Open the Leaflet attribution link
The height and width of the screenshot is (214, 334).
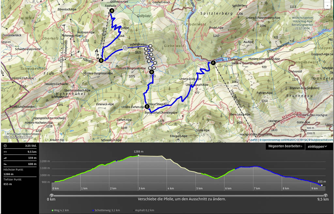(253, 140)
